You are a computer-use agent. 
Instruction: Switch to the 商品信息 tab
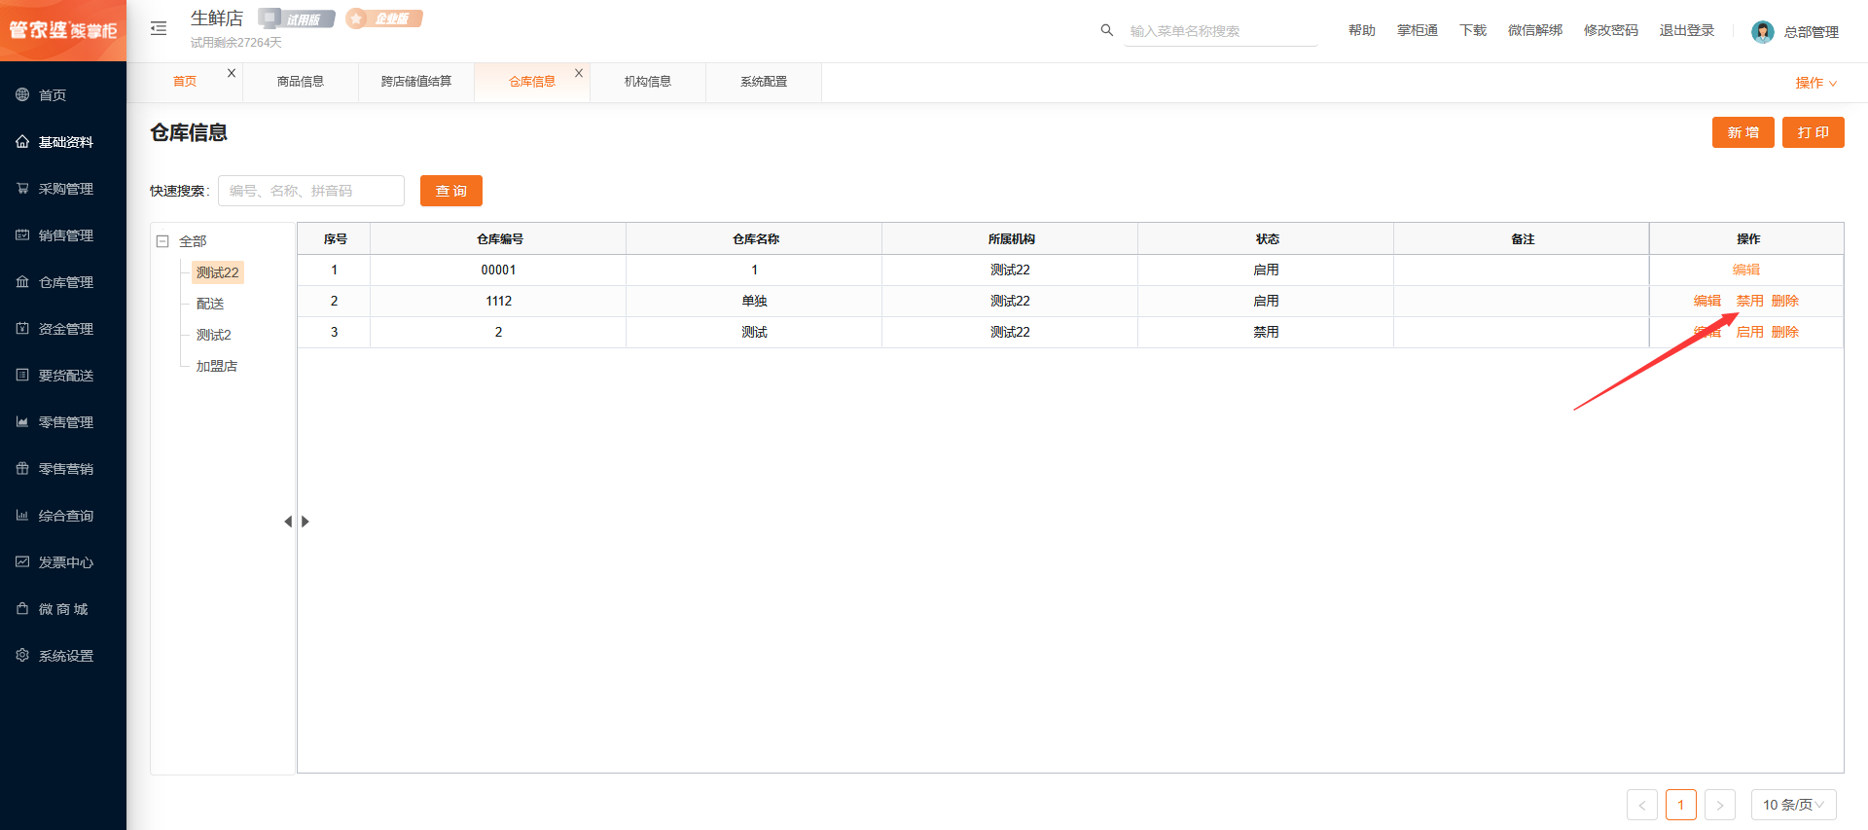pyautogui.click(x=301, y=82)
